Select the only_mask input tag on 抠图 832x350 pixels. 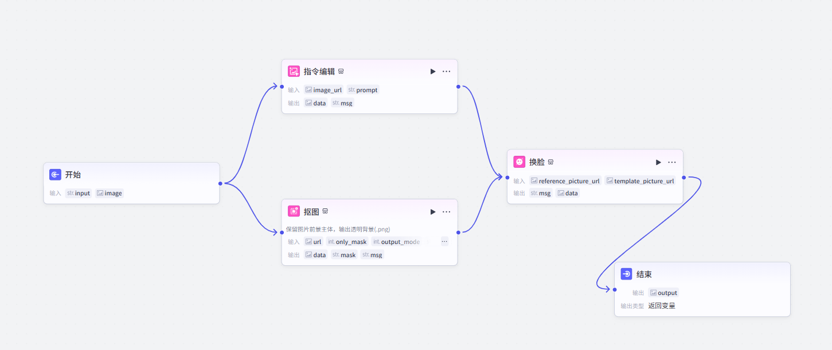(x=347, y=241)
